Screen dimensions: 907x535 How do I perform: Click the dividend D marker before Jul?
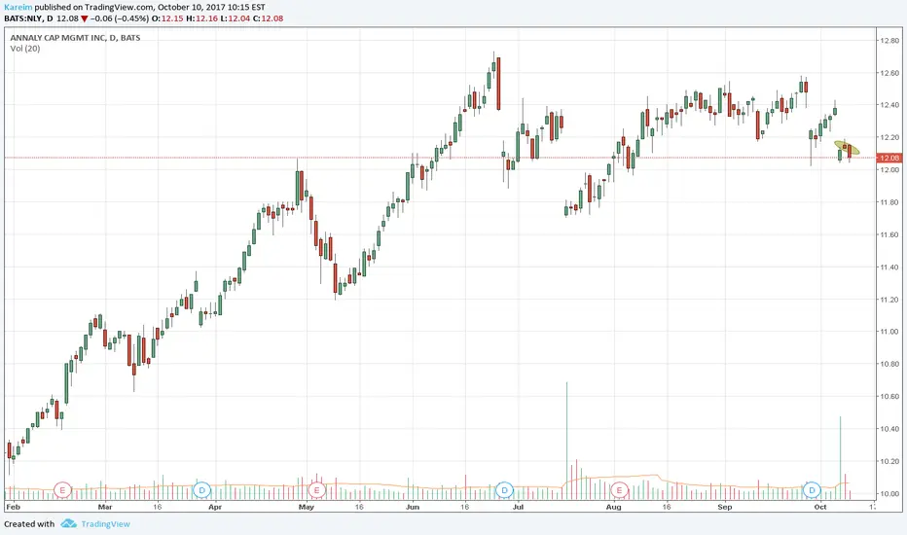[504, 490]
